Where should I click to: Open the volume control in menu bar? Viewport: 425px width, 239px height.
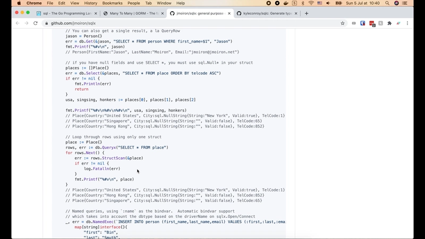(328, 3)
